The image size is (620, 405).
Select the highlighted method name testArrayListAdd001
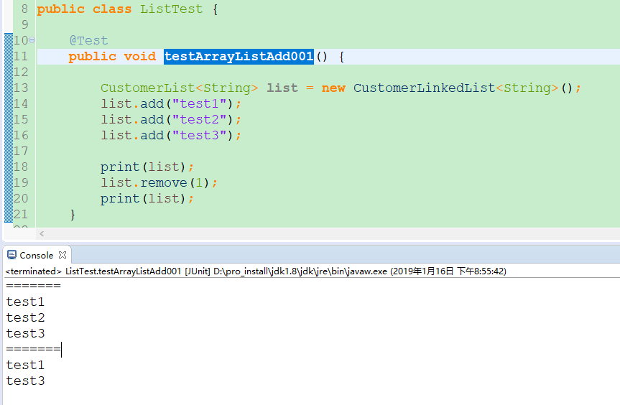pos(239,57)
